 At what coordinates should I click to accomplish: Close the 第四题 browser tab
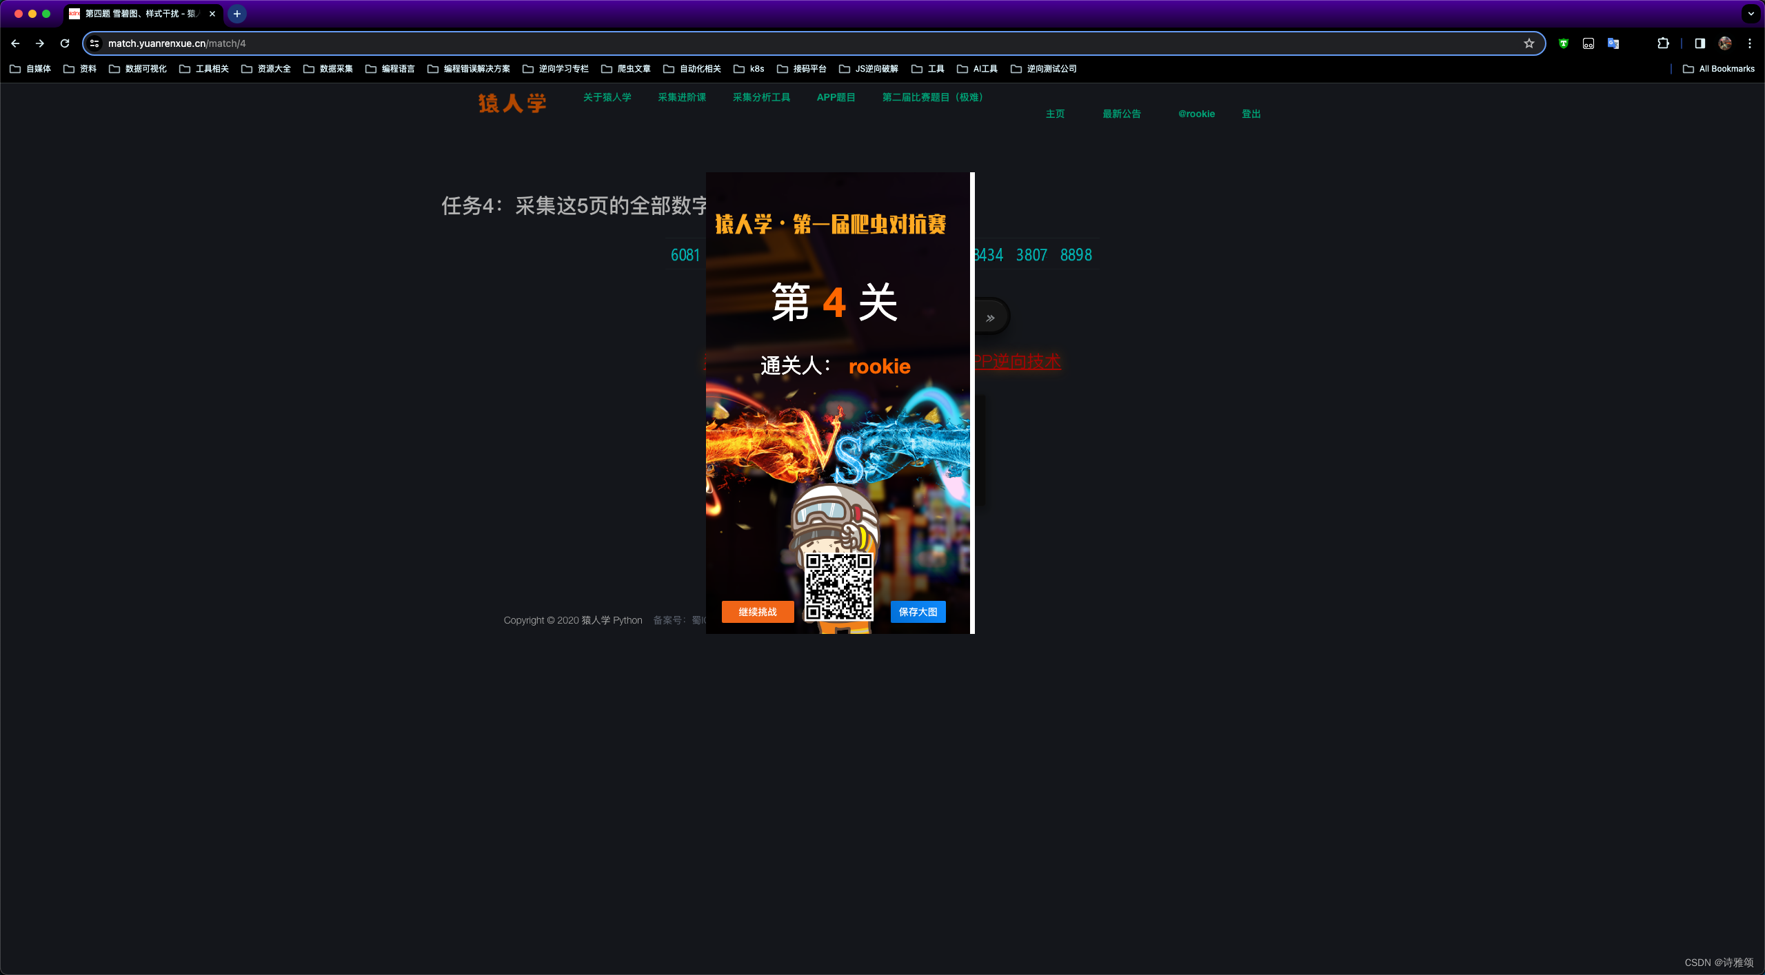(212, 14)
